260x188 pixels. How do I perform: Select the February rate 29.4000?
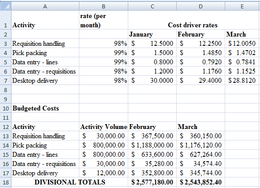[201, 80]
